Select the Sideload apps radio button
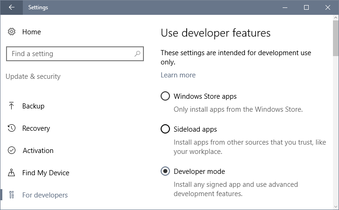Image resolution: width=339 pixels, height=210 pixels. click(x=165, y=129)
